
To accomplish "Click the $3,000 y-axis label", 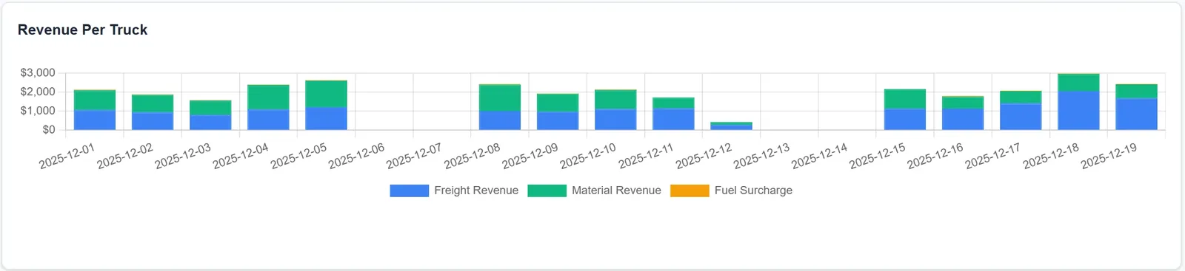I will pos(38,73).
